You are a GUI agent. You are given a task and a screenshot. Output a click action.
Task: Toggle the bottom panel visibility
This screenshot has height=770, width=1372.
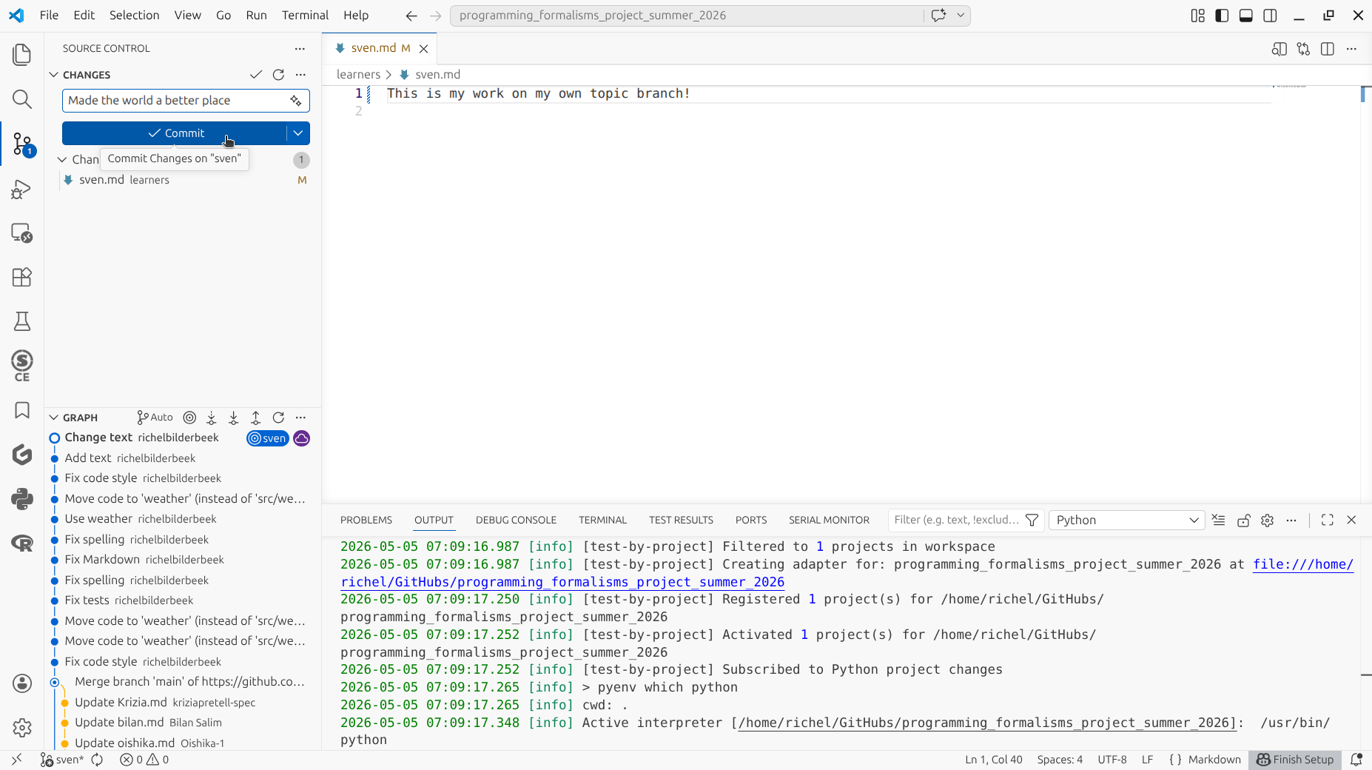tap(1246, 16)
